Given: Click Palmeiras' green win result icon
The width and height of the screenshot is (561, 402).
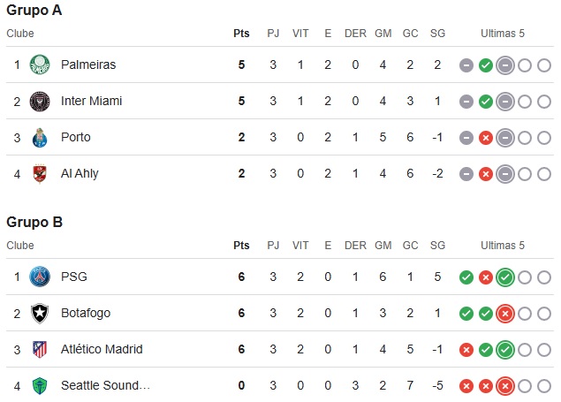Looking at the screenshot, I should [485, 65].
